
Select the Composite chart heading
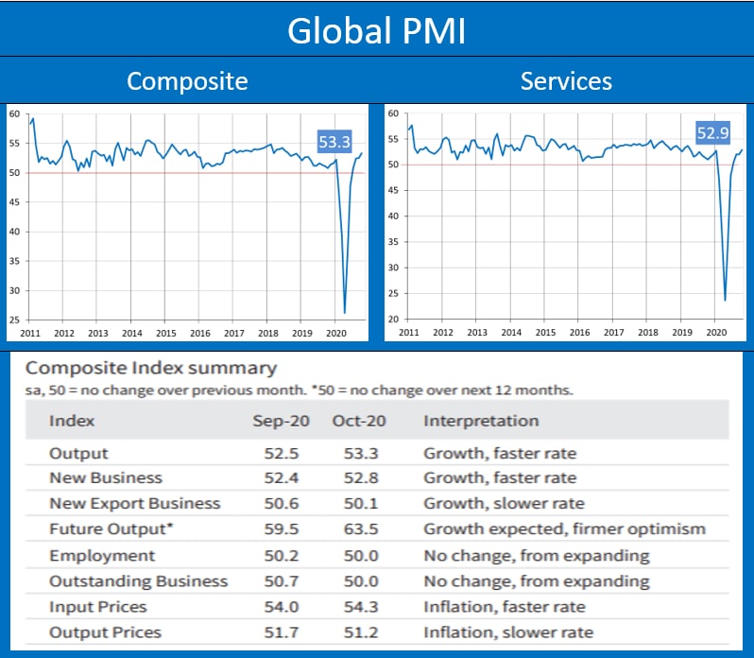(187, 81)
